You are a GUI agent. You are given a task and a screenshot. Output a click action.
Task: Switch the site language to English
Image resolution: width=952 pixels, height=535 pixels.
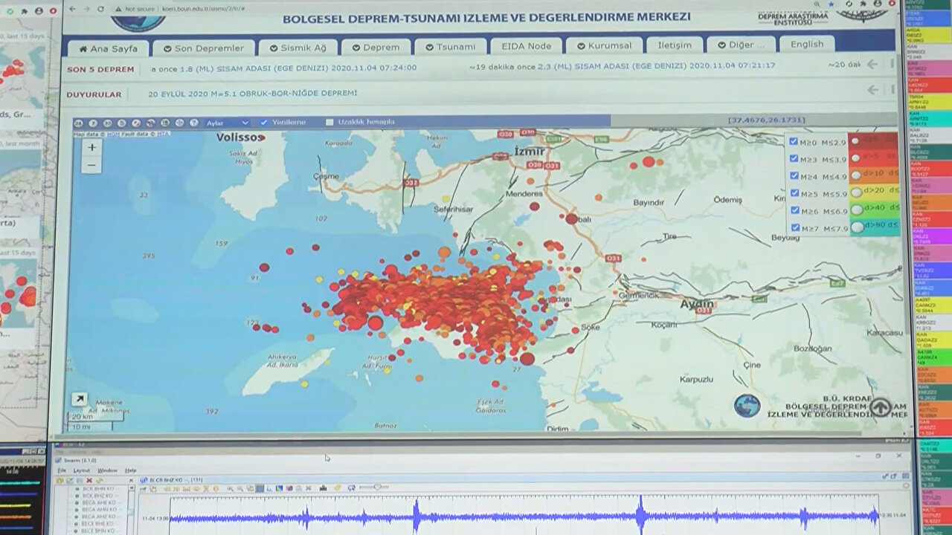click(x=807, y=45)
